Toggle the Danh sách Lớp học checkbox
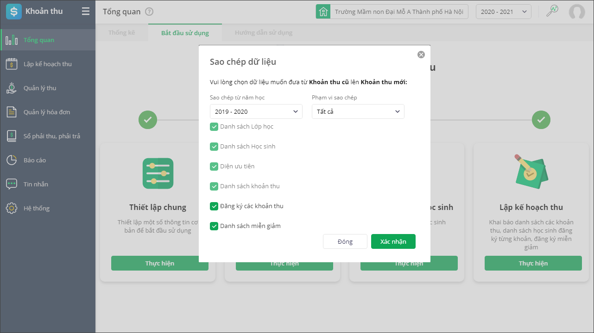Viewport: 594px width, 333px height. point(214,127)
